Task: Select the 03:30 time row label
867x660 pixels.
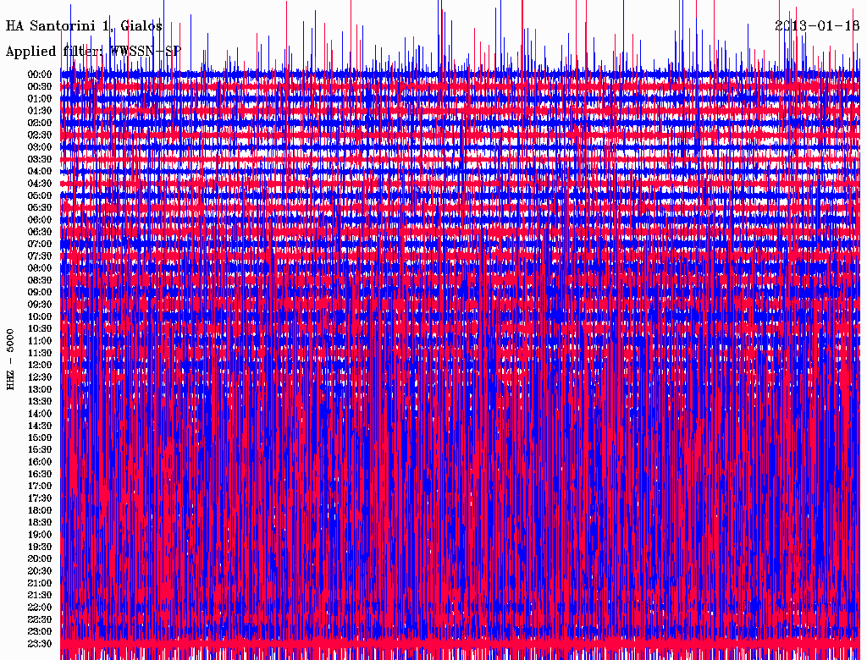Action: pyautogui.click(x=40, y=159)
